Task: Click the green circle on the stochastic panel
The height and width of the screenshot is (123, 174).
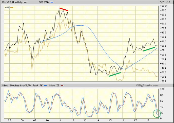Action: (x=157, y=113)
